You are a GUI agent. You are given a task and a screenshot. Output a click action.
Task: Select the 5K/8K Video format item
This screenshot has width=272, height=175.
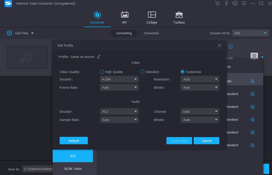73,169
